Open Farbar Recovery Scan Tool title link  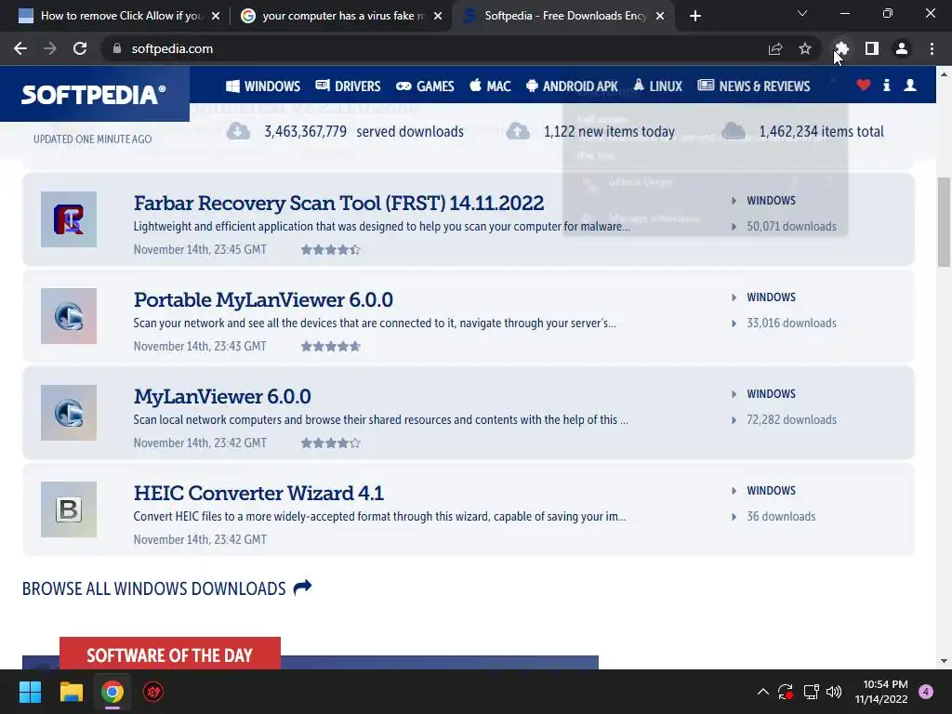(338, 203)
